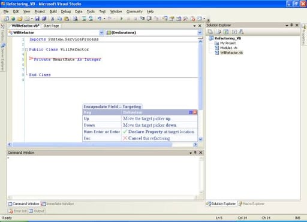
Task: Open the (Declarations) member dropdown
Action: coord(200,32)
